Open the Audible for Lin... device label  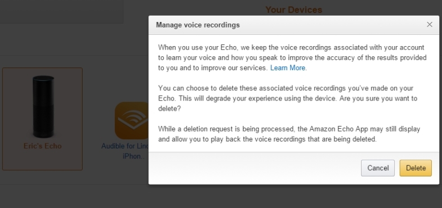(125, 146)
